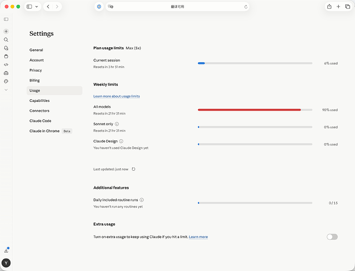The height and width of the screenshot is (271, 355).
Task: Open the Safari share button
Action: tap(329, 7)
